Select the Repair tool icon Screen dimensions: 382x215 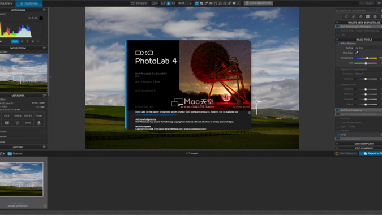tap(229, 3)
